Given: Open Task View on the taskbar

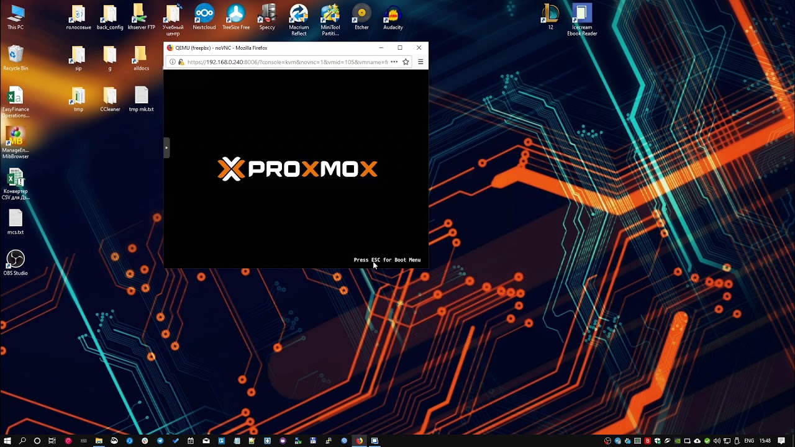Looking at the screenshot, I should click(x=52, y=441).
